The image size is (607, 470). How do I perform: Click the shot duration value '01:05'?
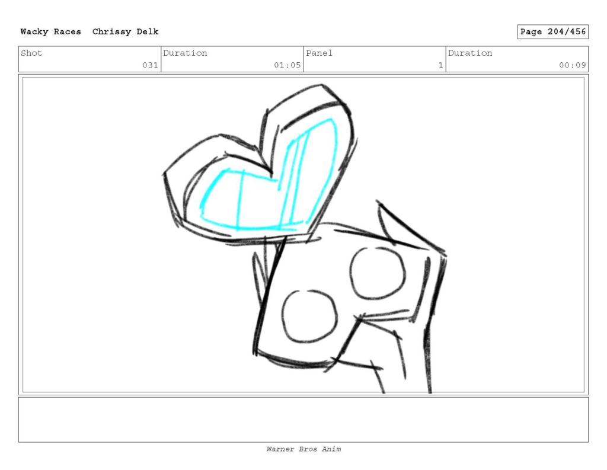pos(287,65)
